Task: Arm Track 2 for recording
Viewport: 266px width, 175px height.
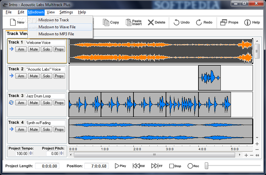Action: [x=21, y=76]
